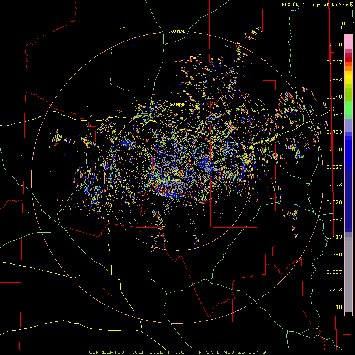Viewport: 355px width, 355px height.
Task: Click the 0.627 legend value
Action: pyautogui.click(x=334, y=167)
